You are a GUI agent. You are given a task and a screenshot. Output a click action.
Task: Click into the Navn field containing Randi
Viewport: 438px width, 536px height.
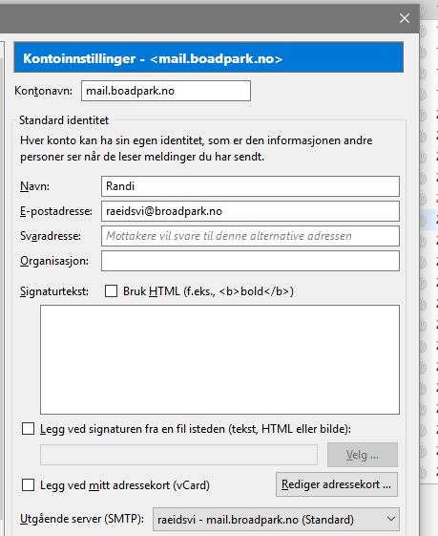click(x=250, y=186)
